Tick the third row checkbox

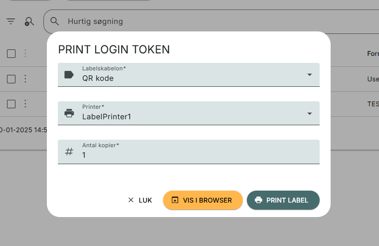click(x=11, y=104)
